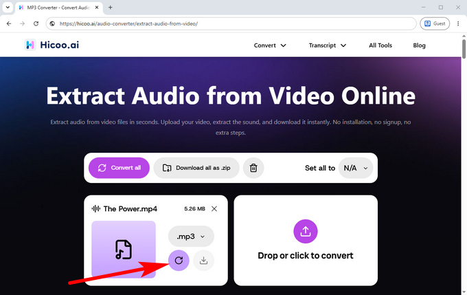This screenshot has height=295, width=467.
Task: Click the waveform icon beside The Power.mp4
Action: tap(96, 208)
